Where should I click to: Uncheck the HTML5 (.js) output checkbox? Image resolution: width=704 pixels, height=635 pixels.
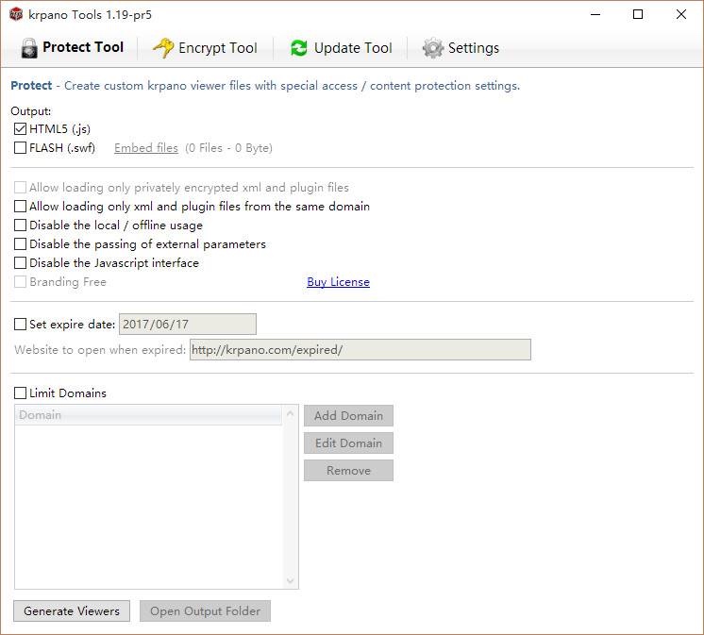tap(20, 129)
